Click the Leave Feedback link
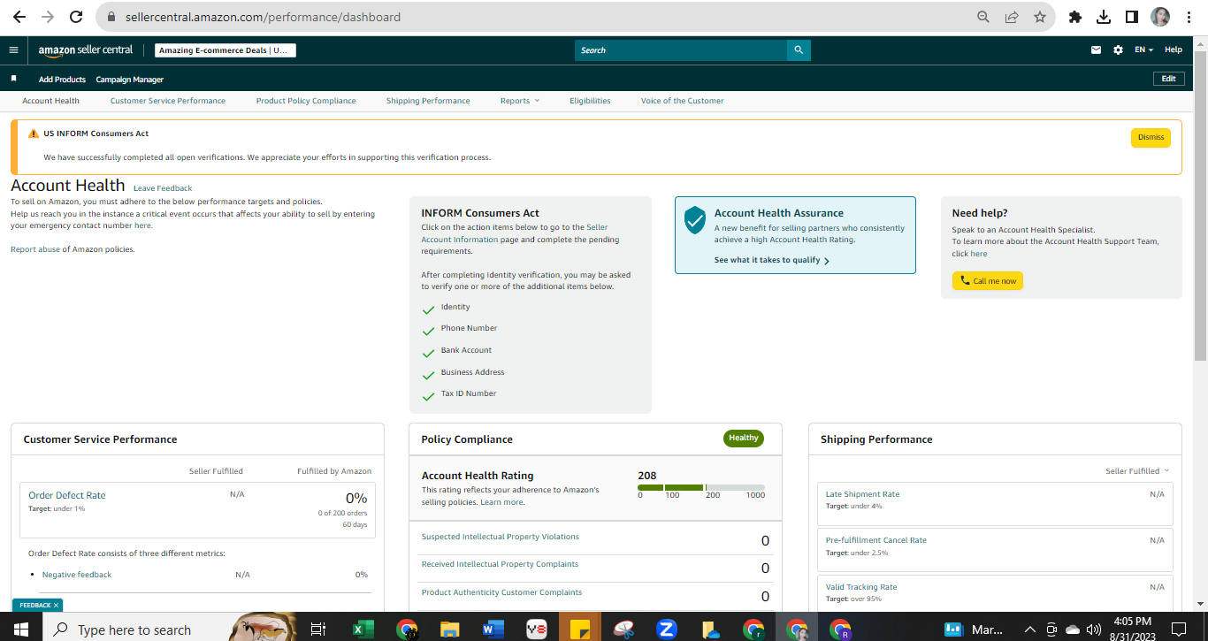Image resolution: width=1208 pixels, height=641 pixels. (x=163, y=188)
